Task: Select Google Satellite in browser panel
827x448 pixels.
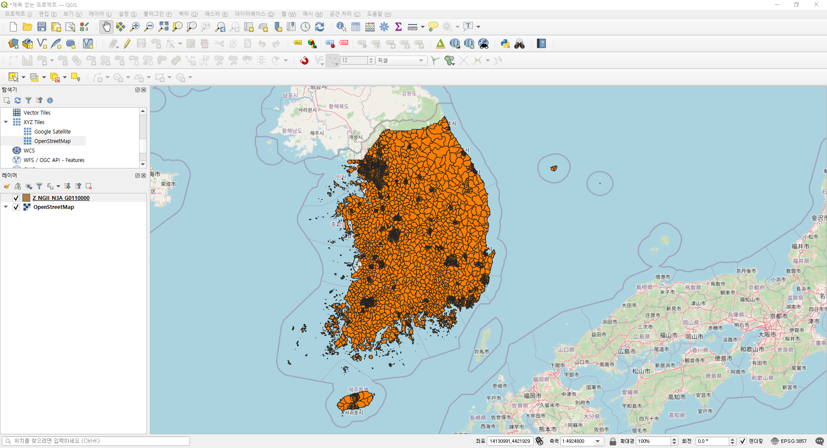Action: point(52,132)
